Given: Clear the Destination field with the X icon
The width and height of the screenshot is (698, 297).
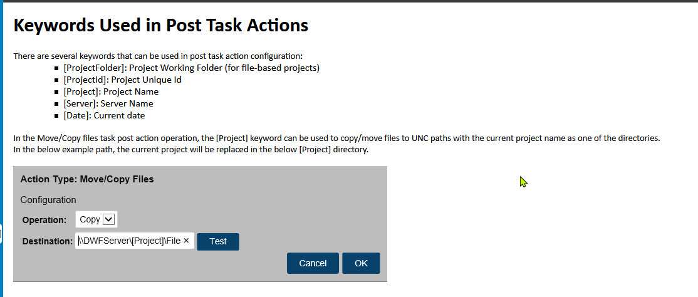Looking at the screenshot, I should coord(186,241).
